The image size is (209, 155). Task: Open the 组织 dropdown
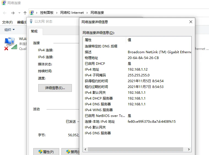[9, 30]
